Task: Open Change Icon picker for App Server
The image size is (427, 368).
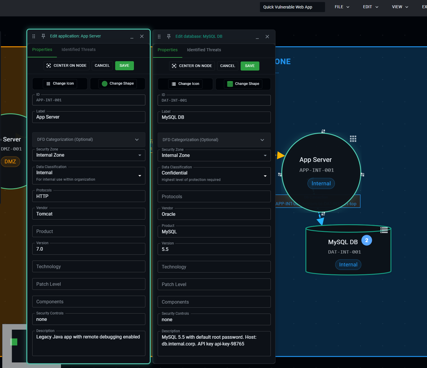Action: point(60,83)
